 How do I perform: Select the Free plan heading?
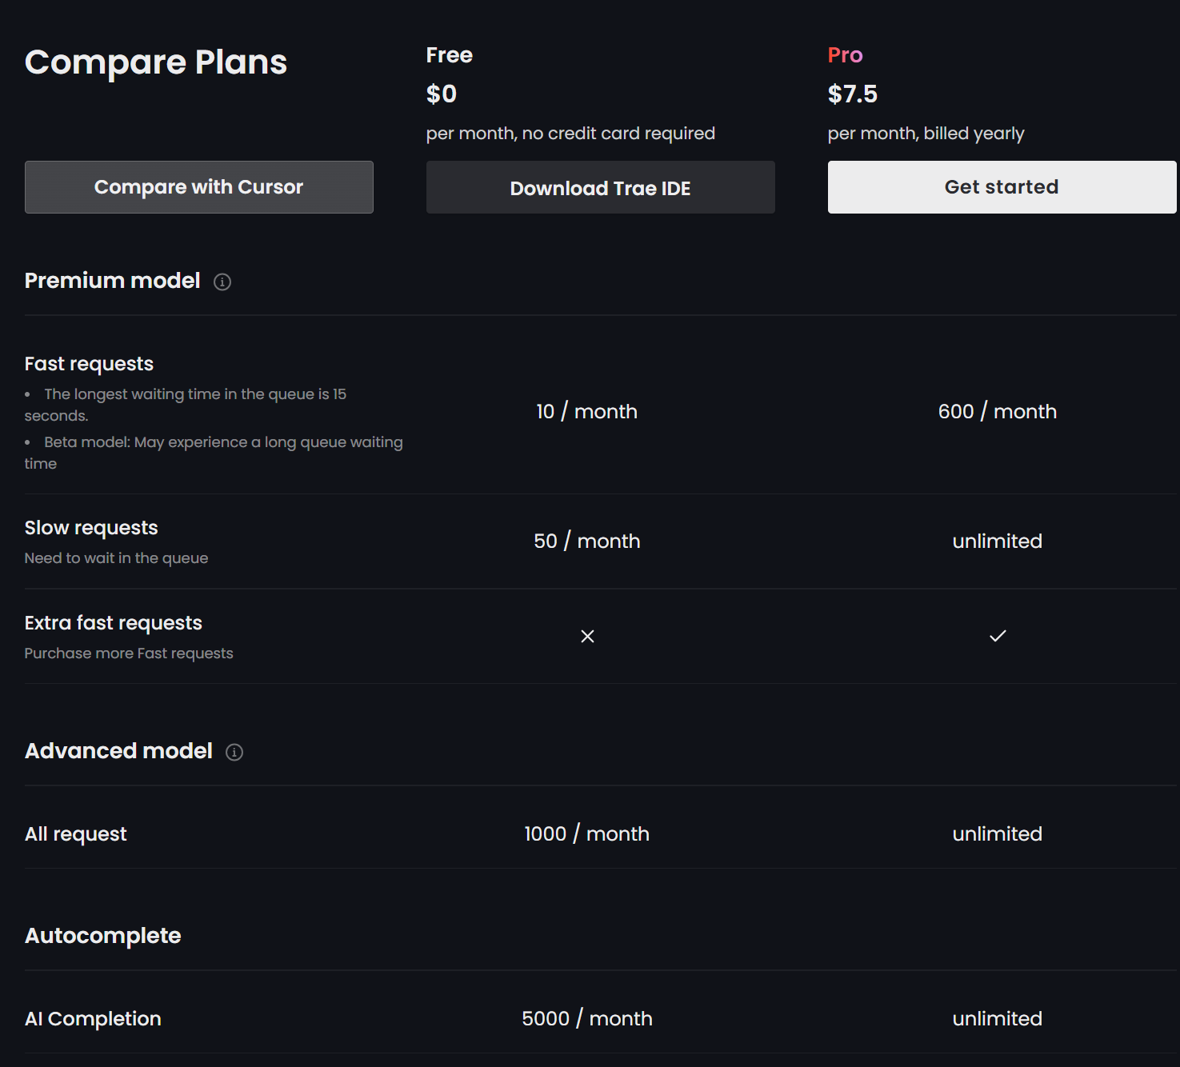coord(450,55)
